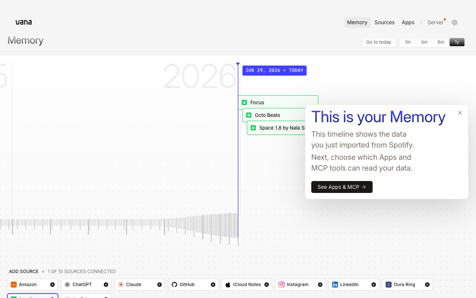Click the LinkedIn source label

pyautogui.click(x=349, y=285)
